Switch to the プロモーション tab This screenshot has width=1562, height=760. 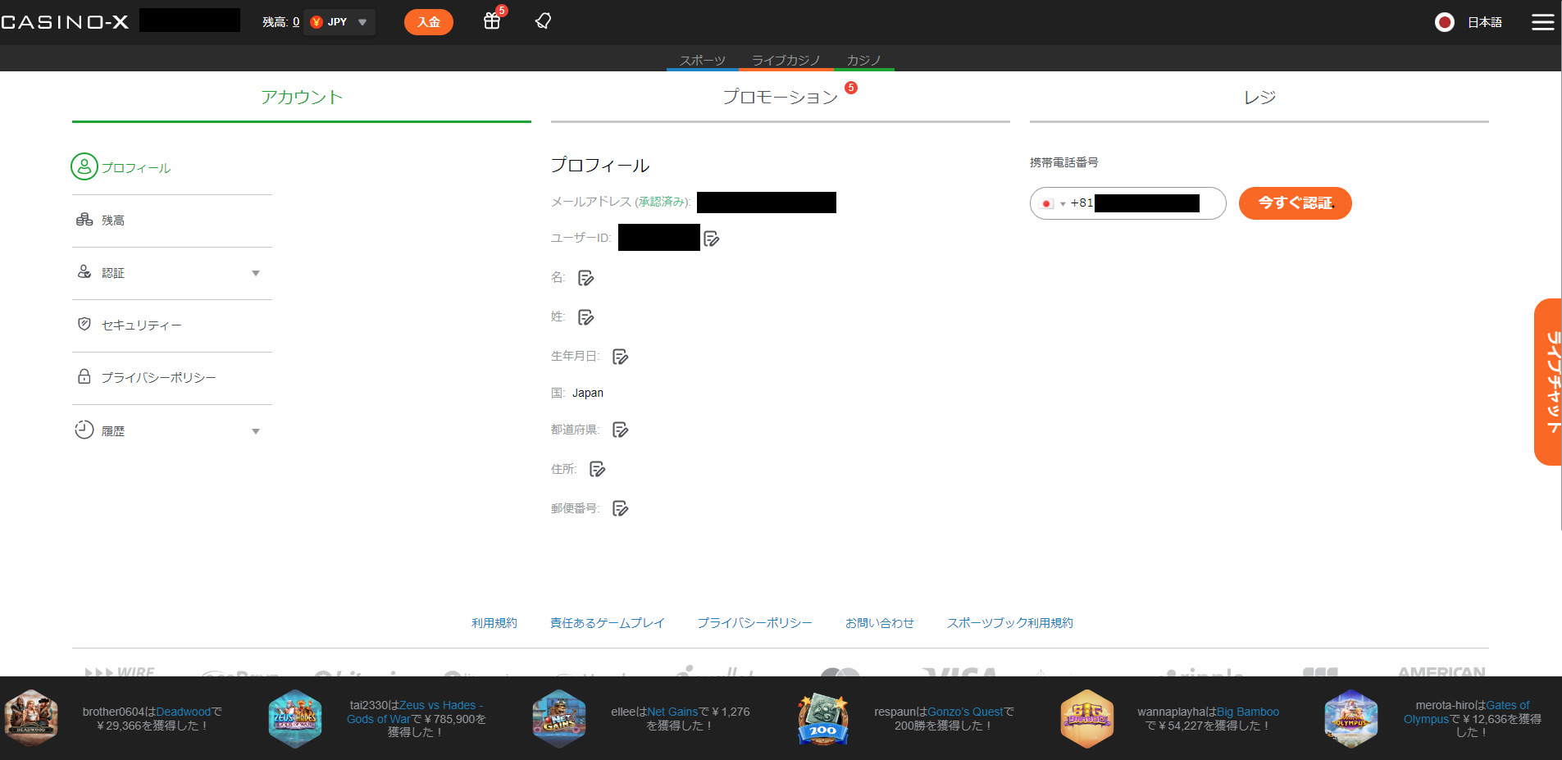(x=780, y=98)
